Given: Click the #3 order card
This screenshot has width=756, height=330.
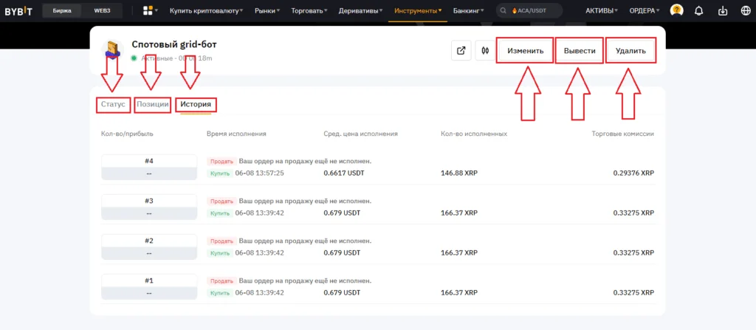Looking at the screenshot, I should [149, 207].
